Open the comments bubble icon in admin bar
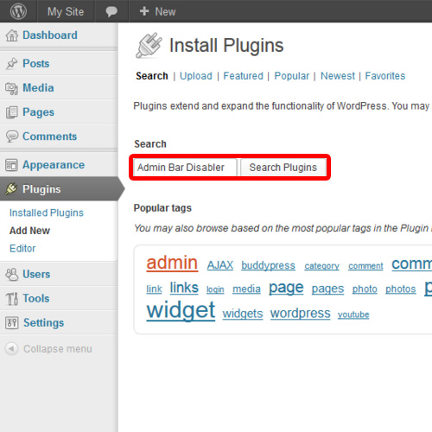Image resolution: width=432 pixels, height=432 pixels. pyautogui.click(x=111, y=11)
